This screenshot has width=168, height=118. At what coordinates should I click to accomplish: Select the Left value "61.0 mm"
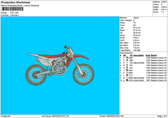(x=137, y=28)
